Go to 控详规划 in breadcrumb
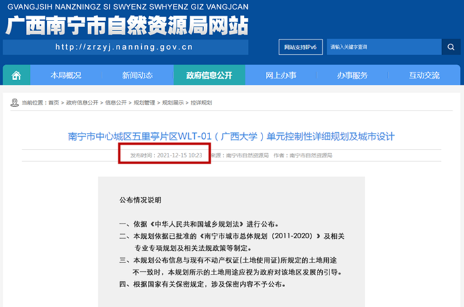The width and height of the screenshot is (464, 307). (202, 103)
